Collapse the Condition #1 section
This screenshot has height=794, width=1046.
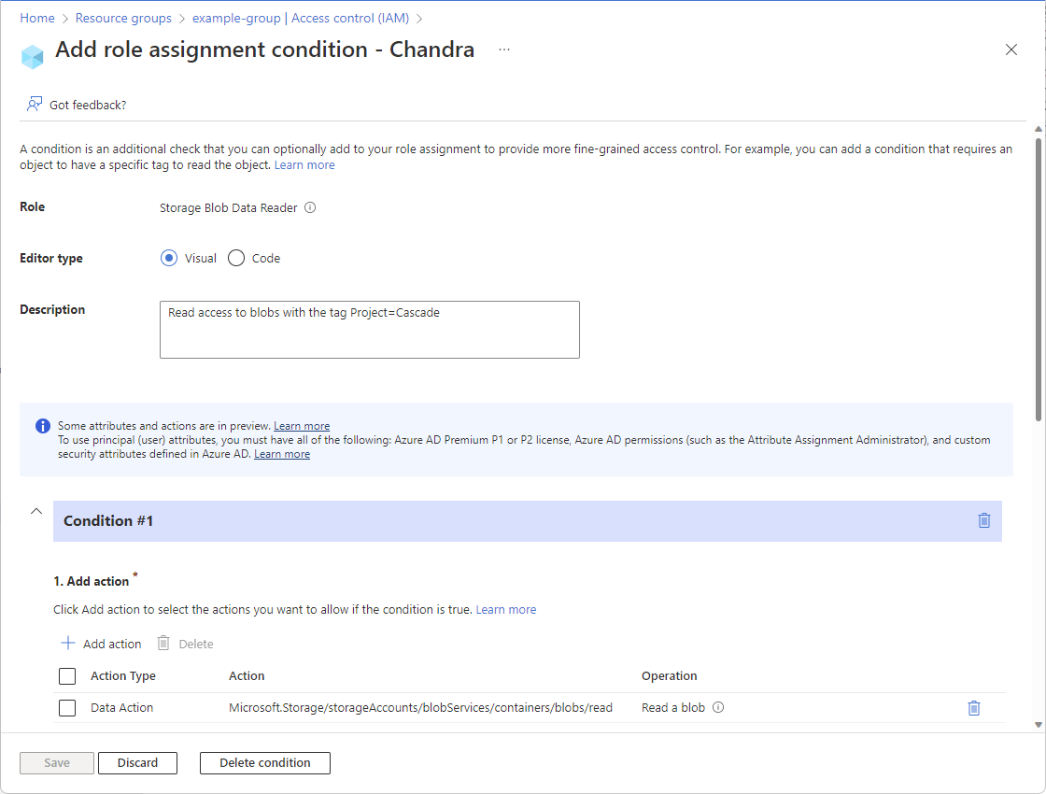(36, 512)
